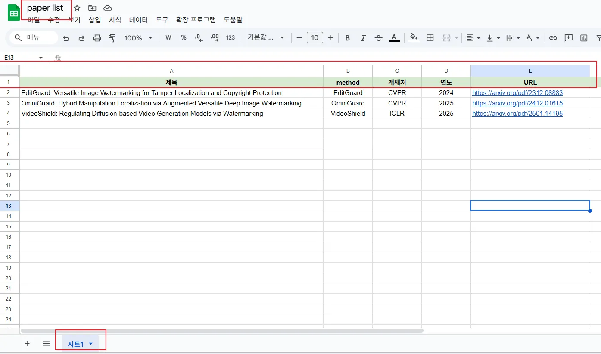Click the name box showing E13

tap(19, 58)
